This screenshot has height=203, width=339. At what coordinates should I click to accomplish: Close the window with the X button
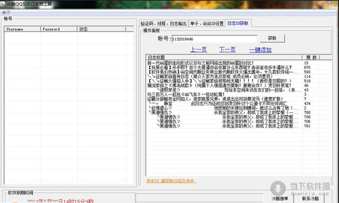coord(329,3)
